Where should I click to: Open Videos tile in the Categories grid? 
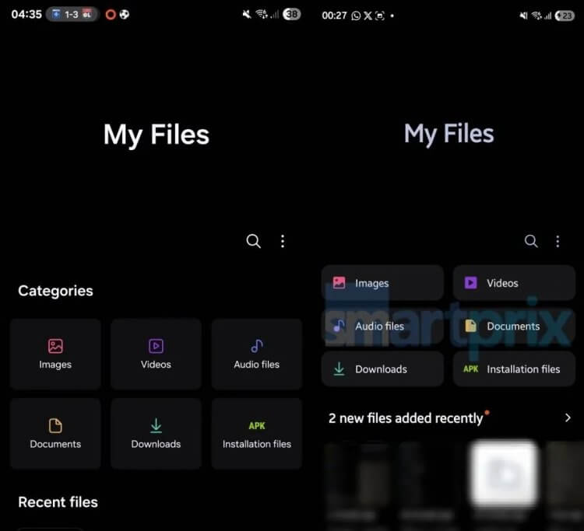point(156,353)
